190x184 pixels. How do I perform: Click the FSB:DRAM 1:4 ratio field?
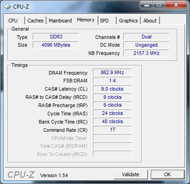point(113,81)
